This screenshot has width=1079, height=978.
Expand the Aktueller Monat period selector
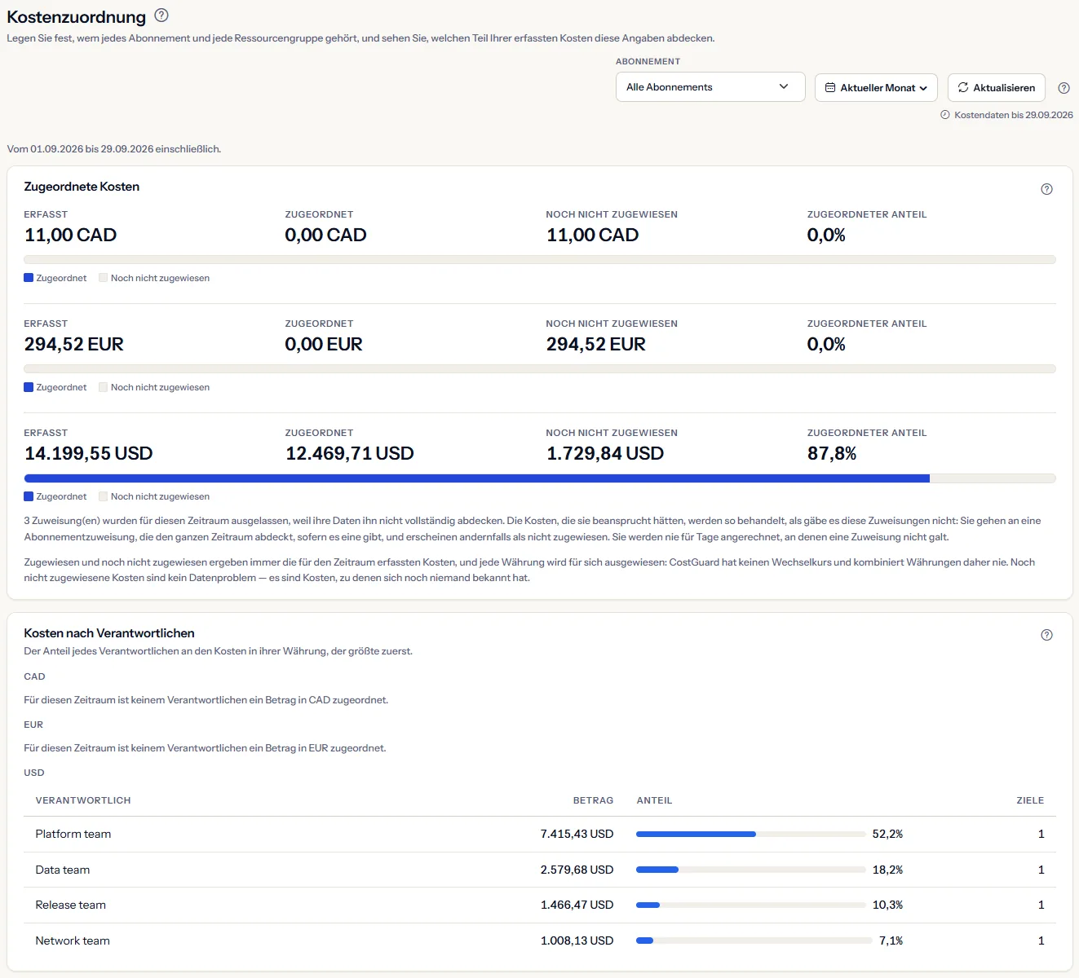click(876, 88)
